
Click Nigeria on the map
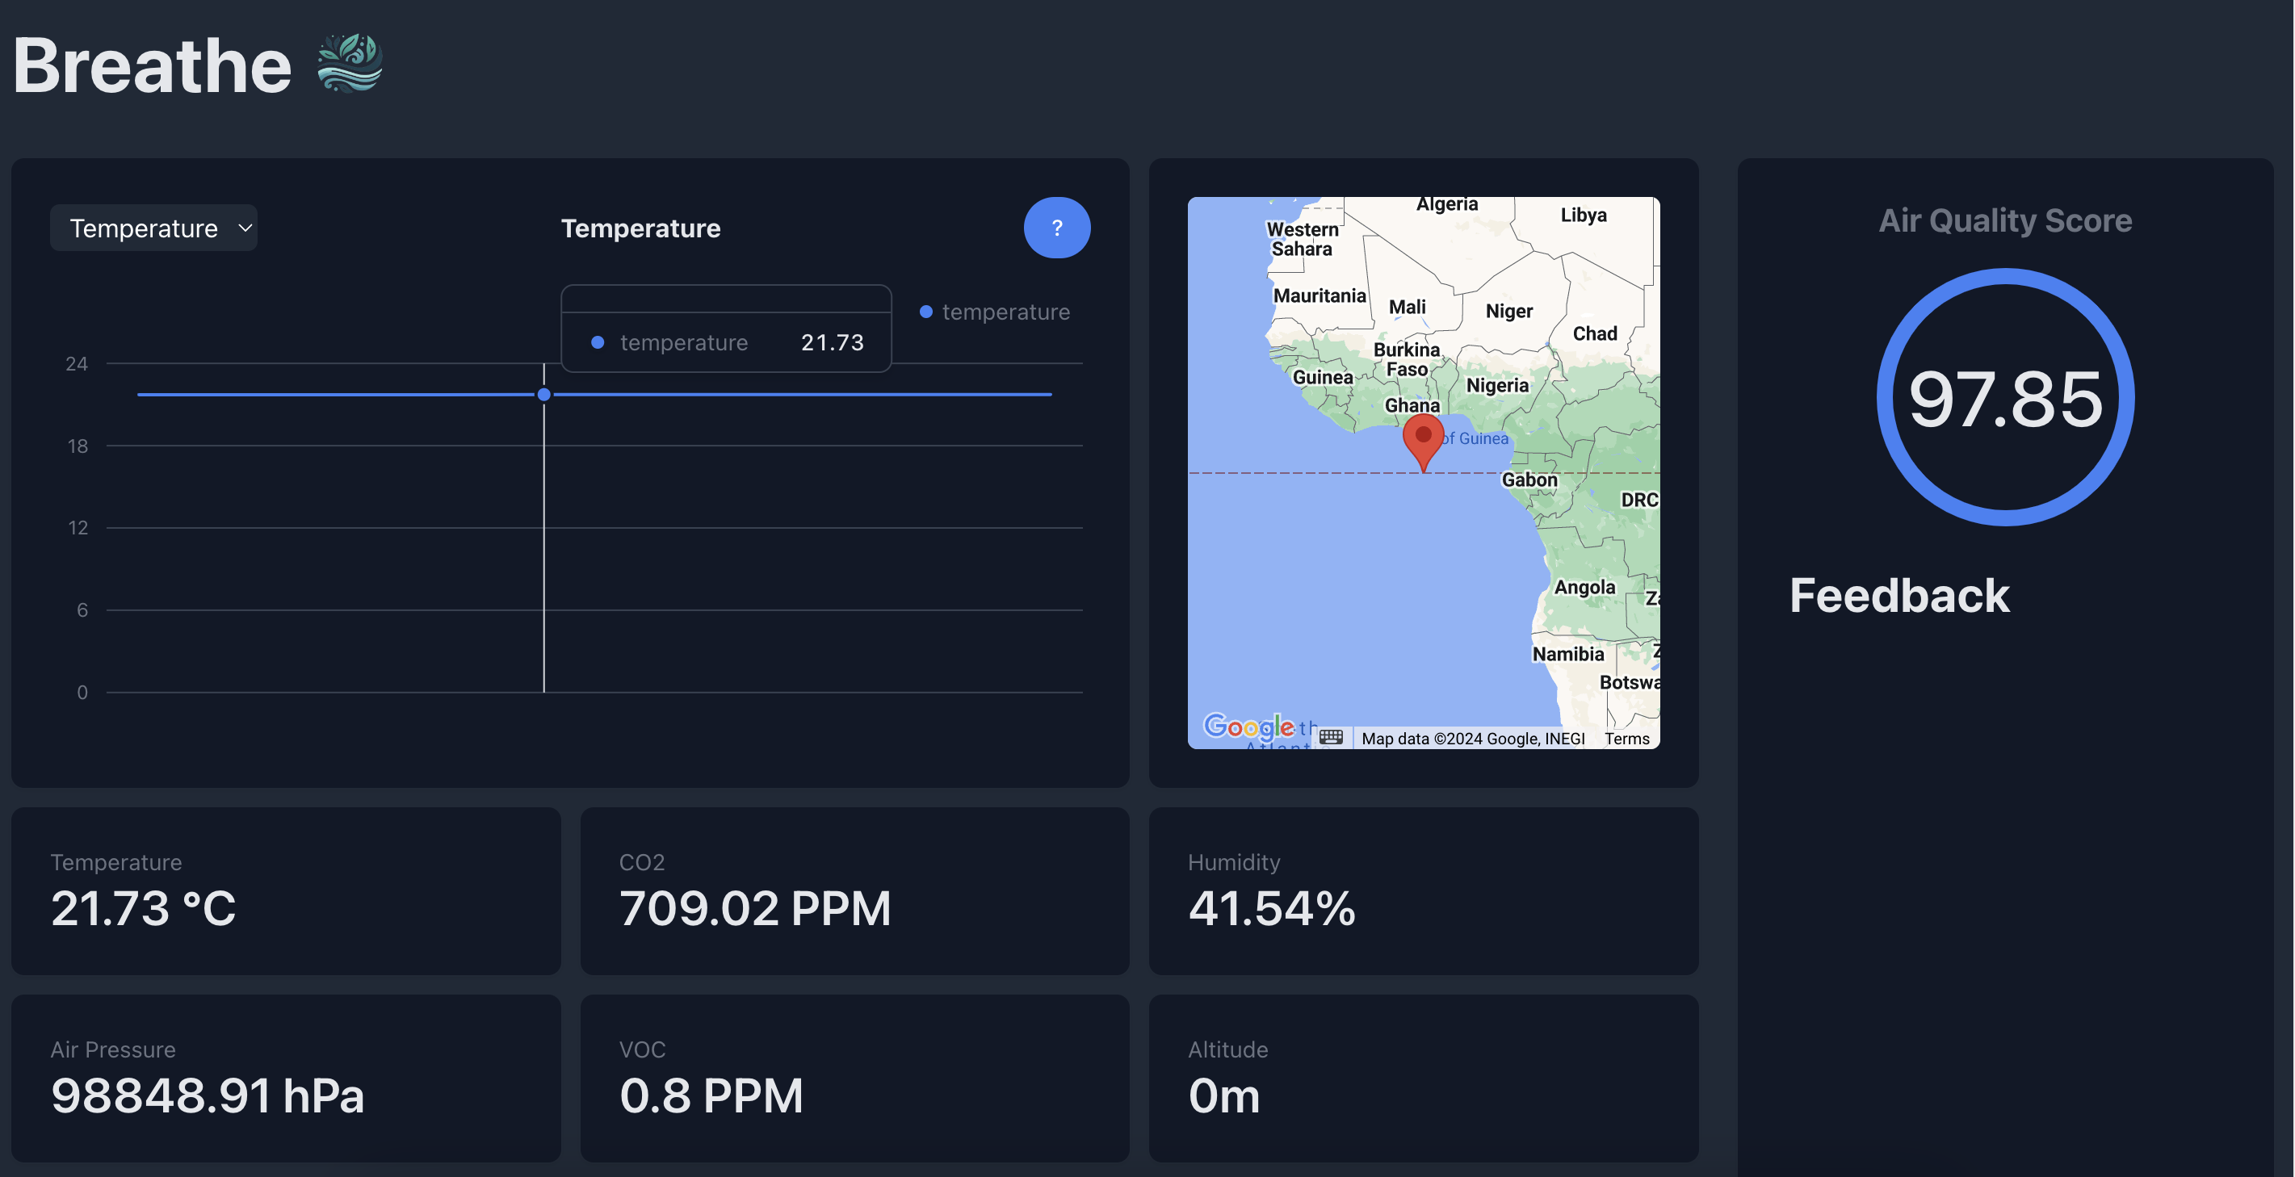point(1496,386)
